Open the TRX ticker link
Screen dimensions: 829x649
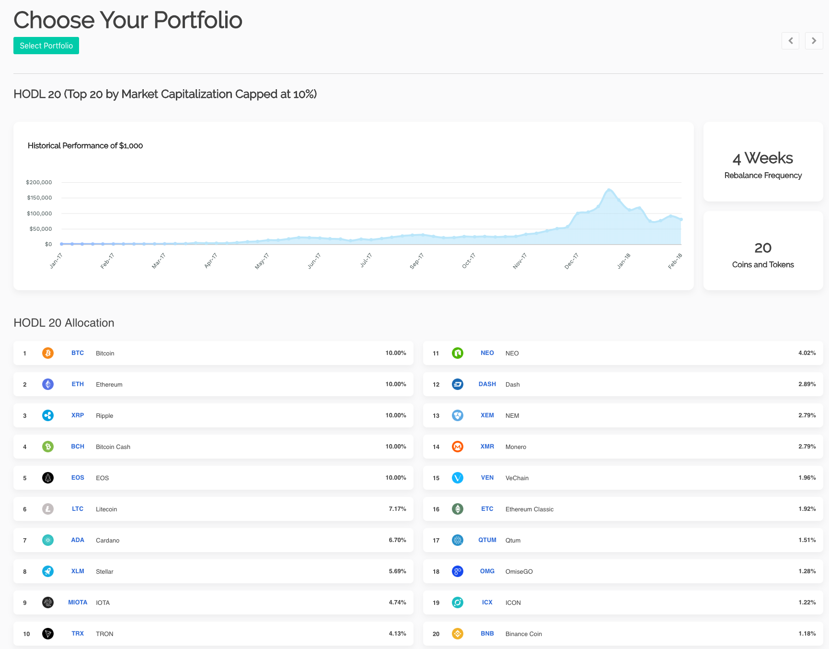tap(78, 634)
